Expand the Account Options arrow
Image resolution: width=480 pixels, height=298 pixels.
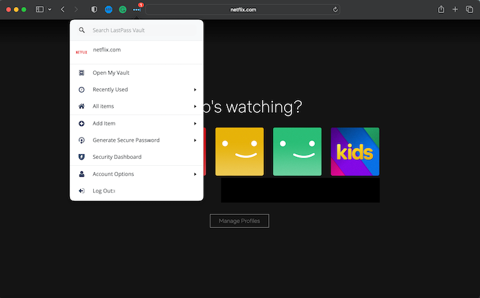195,174
